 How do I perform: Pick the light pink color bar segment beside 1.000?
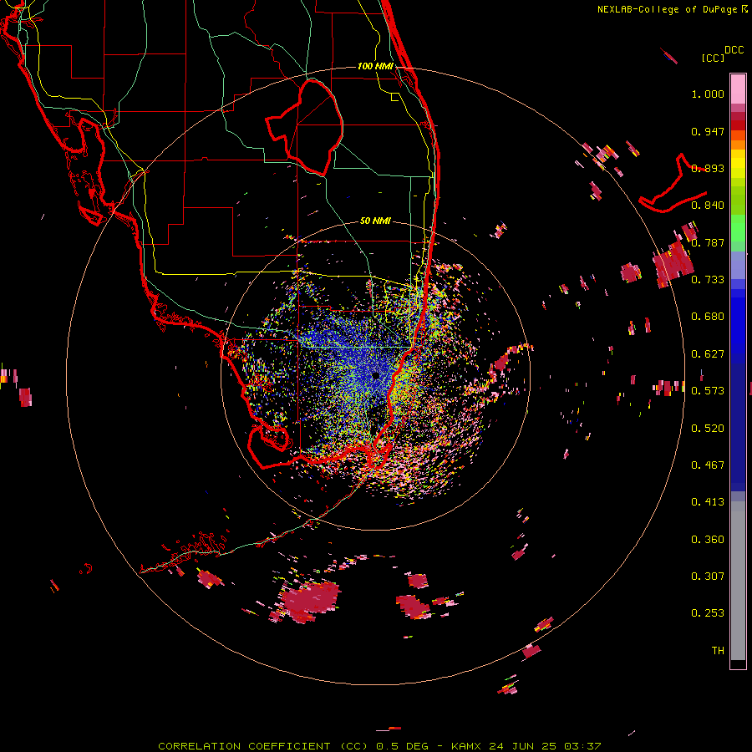[738, 89]
